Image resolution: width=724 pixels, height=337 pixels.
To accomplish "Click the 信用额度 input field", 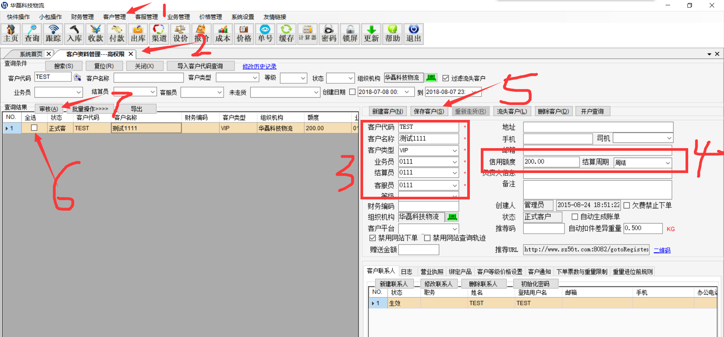I will coord(551,162).
